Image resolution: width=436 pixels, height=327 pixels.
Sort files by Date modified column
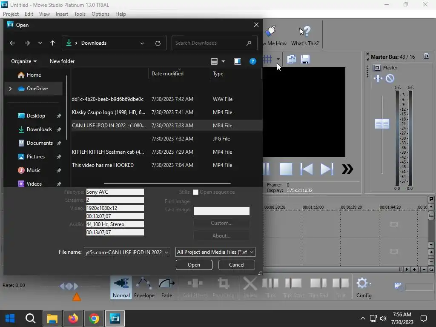coord(179,73)
